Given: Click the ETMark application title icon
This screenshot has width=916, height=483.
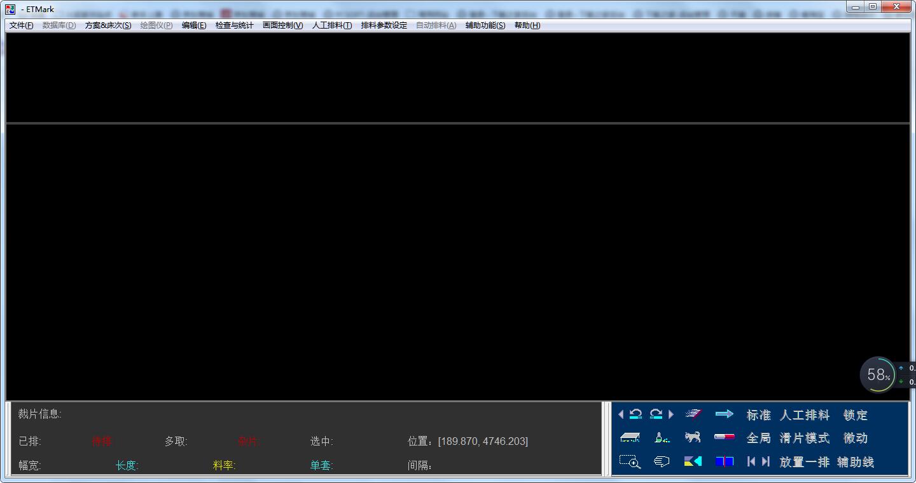Looking at the screenshot, I should (10, 9).
